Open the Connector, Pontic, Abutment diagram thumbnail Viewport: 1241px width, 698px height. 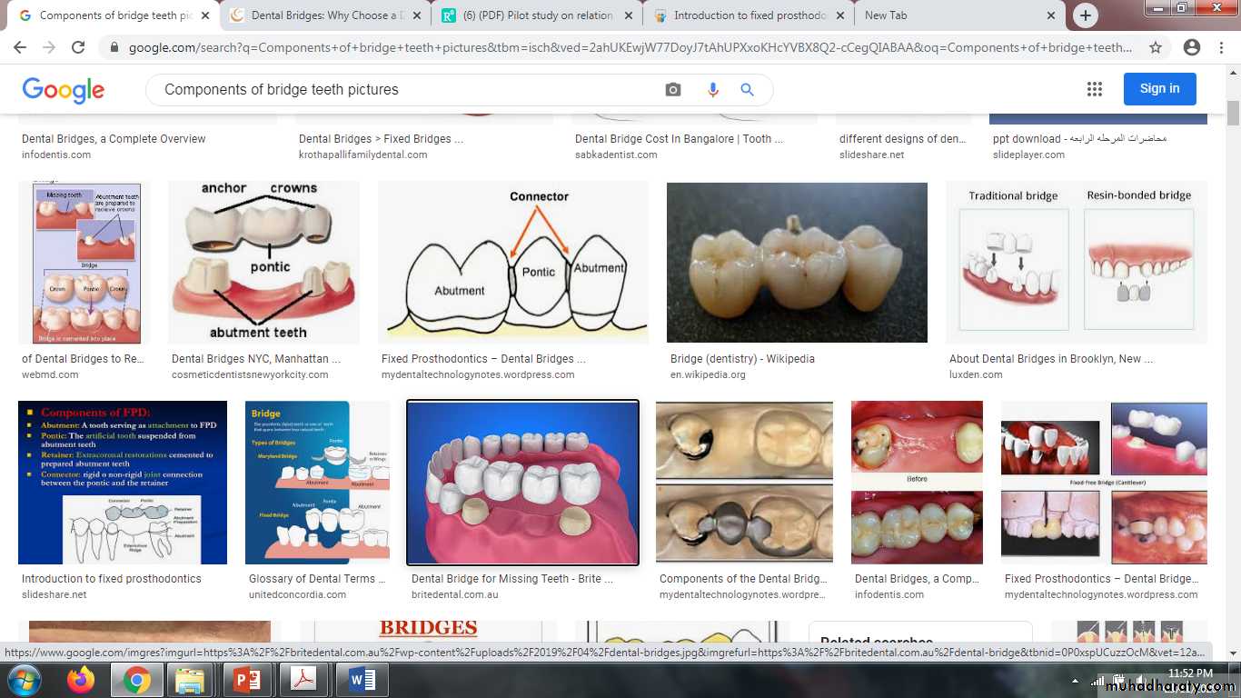click(513, 263)
